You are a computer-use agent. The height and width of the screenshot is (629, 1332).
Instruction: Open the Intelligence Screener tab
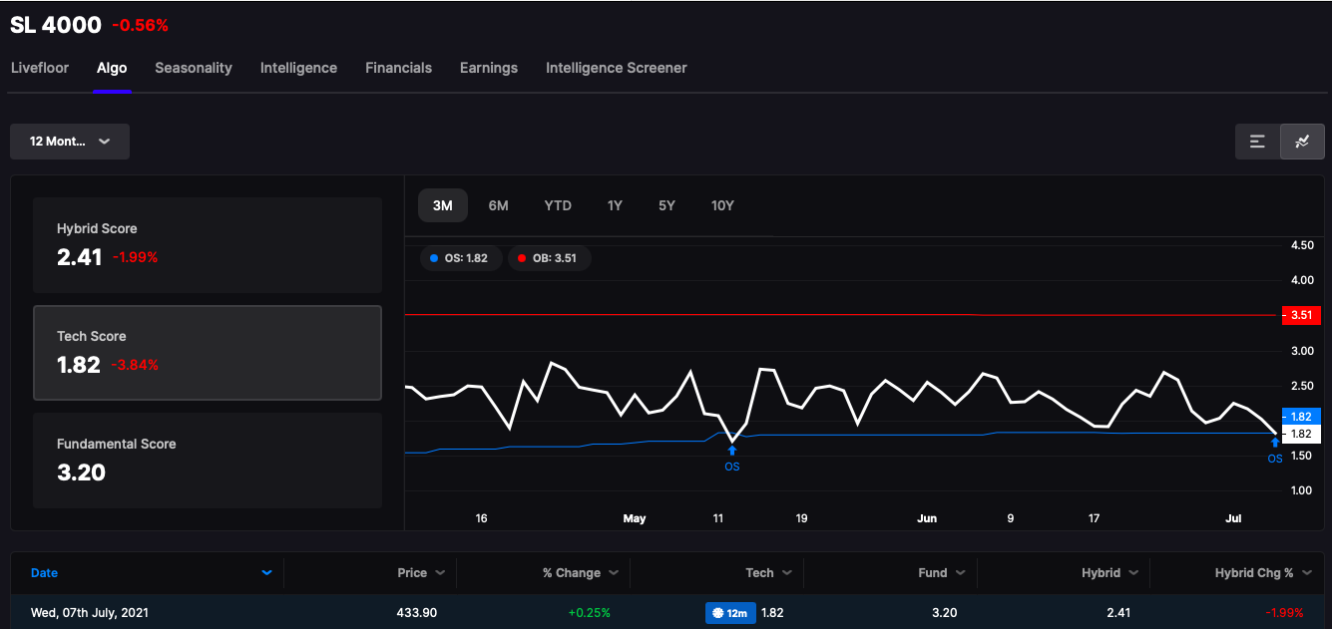pyautogui.click(x=617, y=68)
